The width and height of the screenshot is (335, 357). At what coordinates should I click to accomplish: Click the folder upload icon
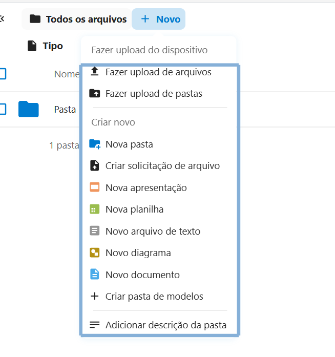click(95, 93)
